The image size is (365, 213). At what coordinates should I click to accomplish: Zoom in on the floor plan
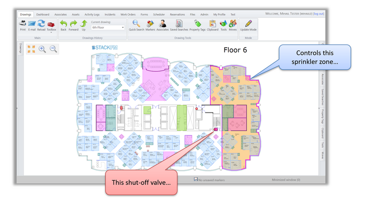(42, 49)
